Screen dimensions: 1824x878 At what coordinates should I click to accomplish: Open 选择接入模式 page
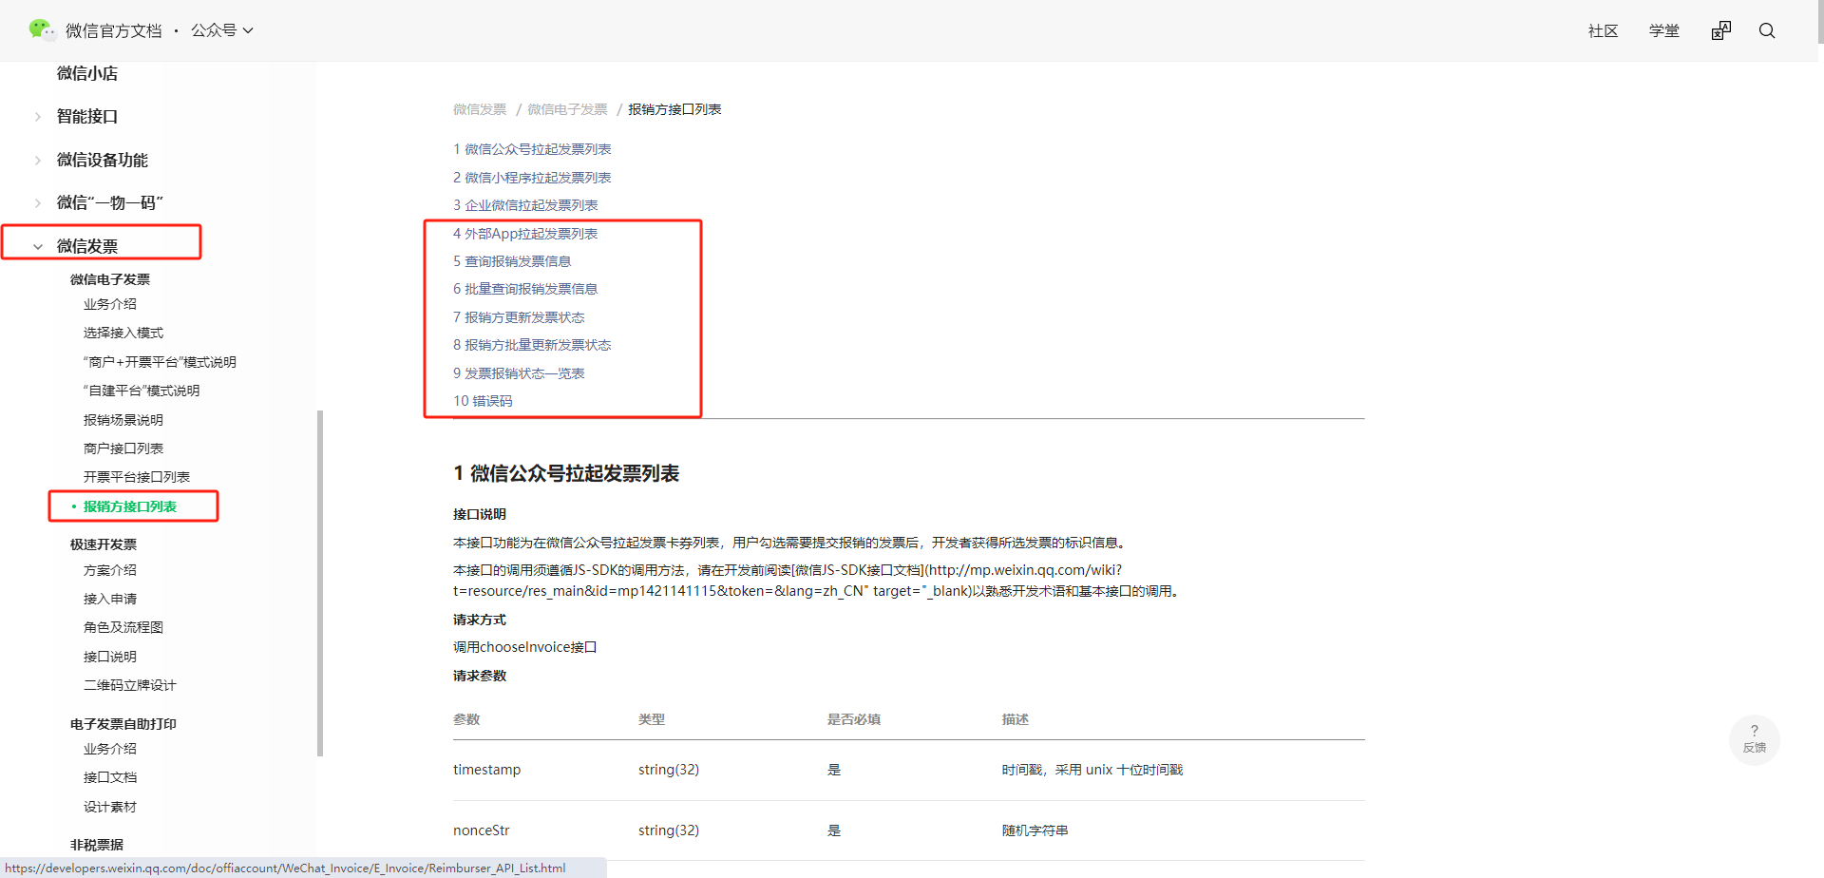pos(123,333)
